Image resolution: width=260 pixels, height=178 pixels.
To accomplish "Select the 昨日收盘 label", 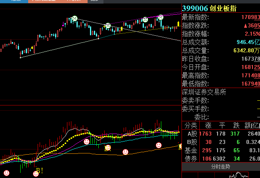I will tap(195, 59).
